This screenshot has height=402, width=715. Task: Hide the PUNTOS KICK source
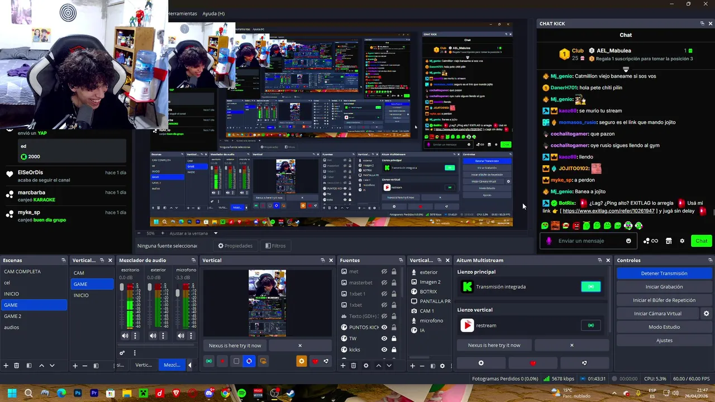point(384,327)
